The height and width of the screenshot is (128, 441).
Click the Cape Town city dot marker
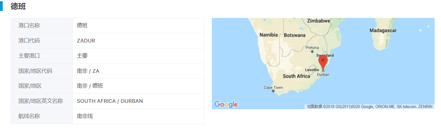point(273,91)
